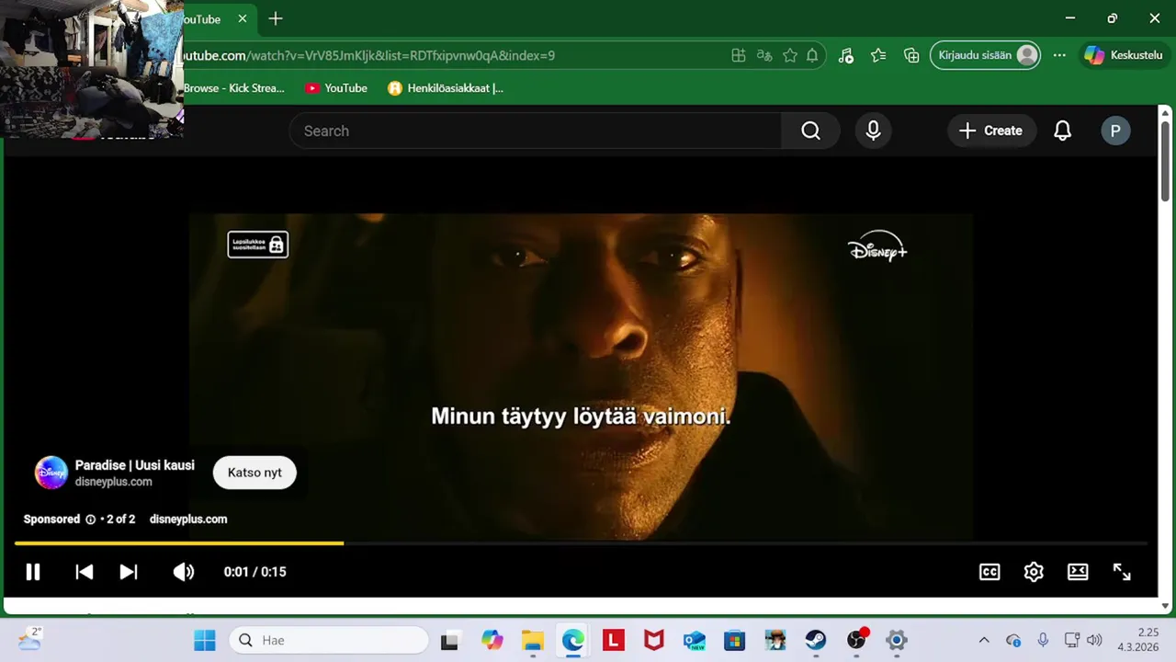Click the Disney+ advertiser avatar
1176x662 pixels.
[x=51, y=473]
